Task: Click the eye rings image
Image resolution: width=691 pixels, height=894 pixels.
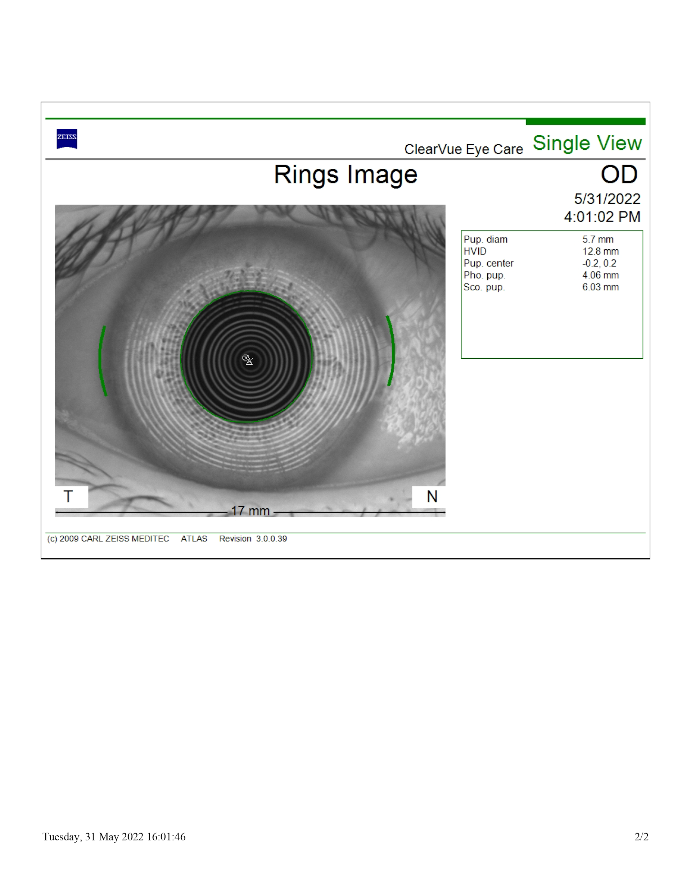Action: pos(250,360)
